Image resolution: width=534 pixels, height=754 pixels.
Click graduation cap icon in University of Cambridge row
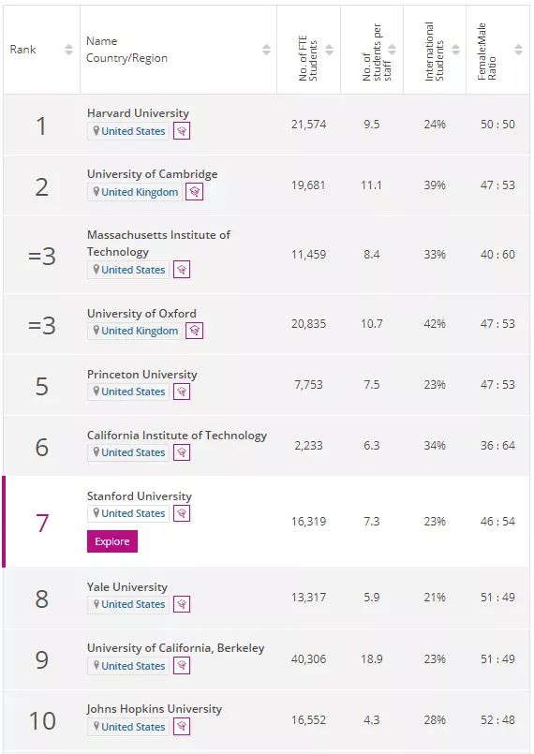coord(194,192)
